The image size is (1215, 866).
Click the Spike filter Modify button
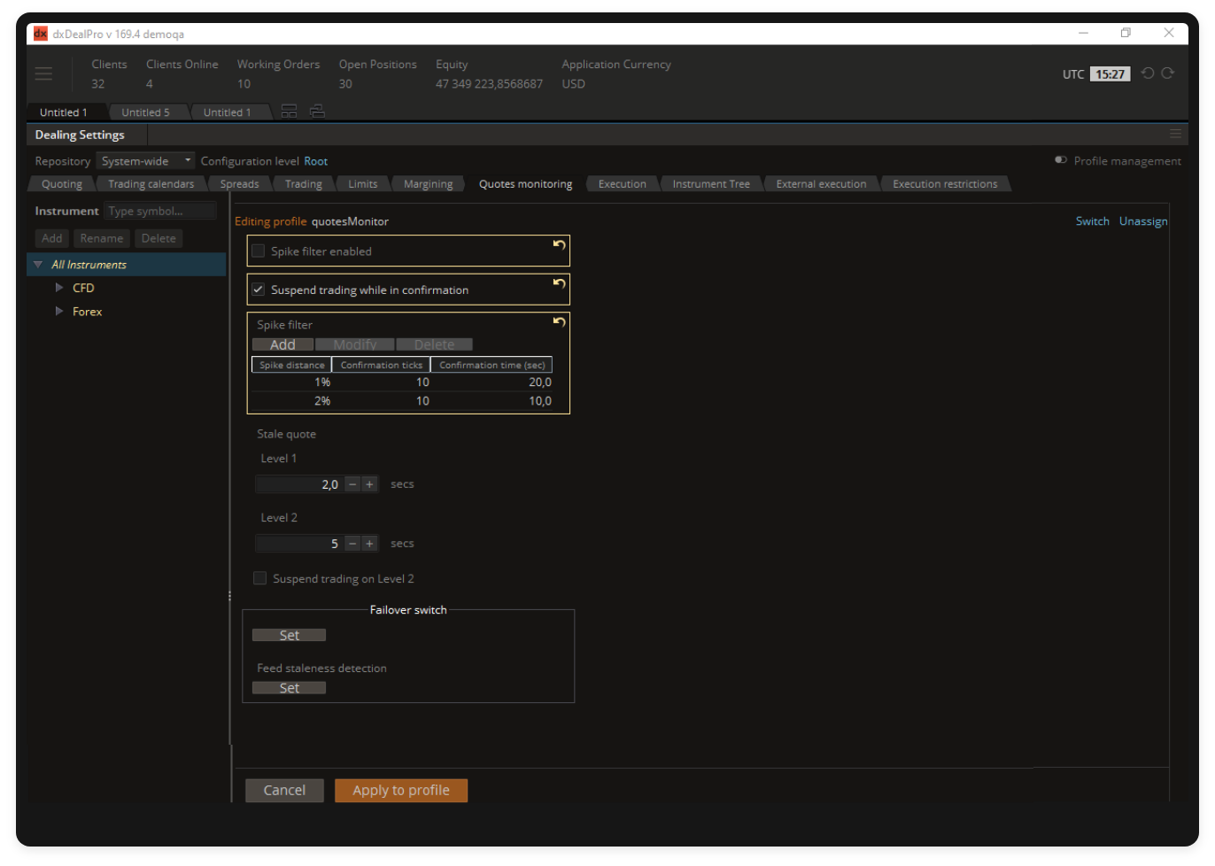[355, 344]
